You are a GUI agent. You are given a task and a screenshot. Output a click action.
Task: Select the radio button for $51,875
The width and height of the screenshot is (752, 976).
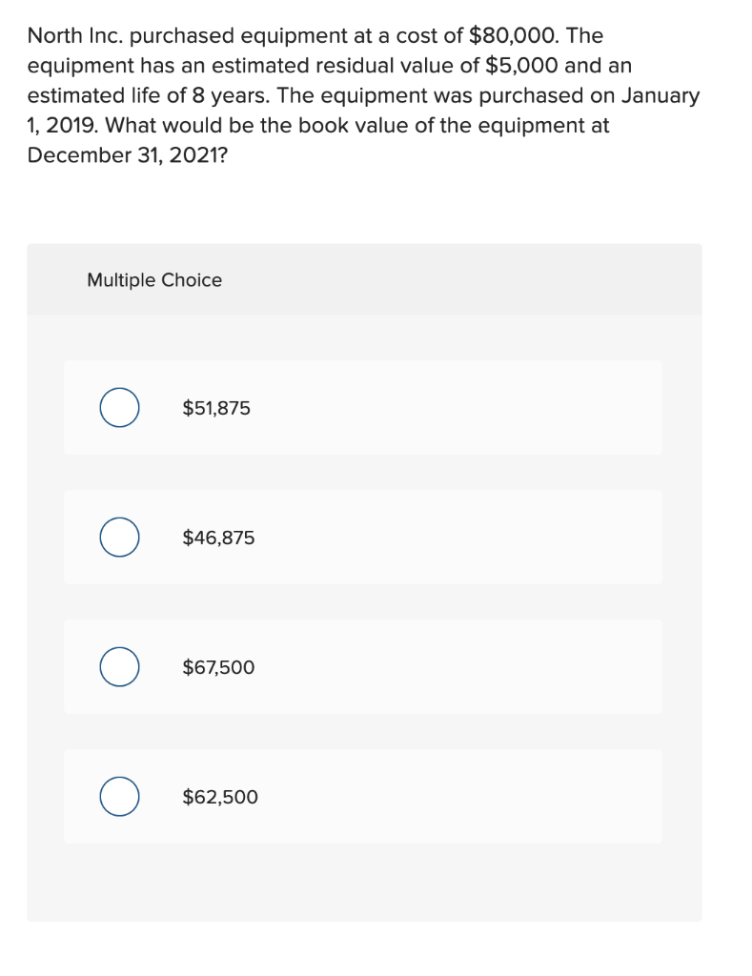118,407
